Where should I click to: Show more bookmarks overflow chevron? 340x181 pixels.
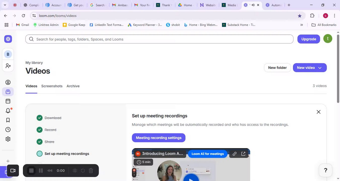pos(302,25)
